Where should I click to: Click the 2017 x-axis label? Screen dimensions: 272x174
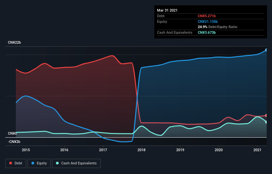(x=103, y=150)
